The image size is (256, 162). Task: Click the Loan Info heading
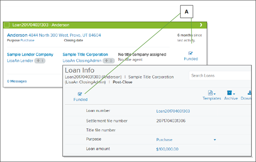pyautogui.click(x=80, y=70)
